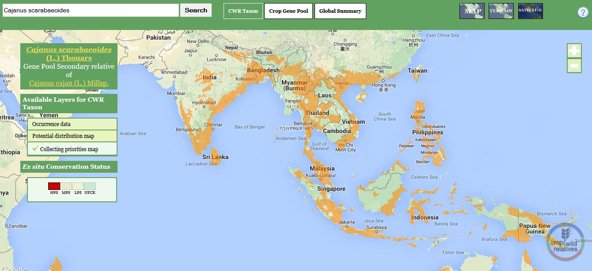
Task: Collapse the Available Layers for CWR Taxon header
Action: pyautogui.click(x=69, y=103)
